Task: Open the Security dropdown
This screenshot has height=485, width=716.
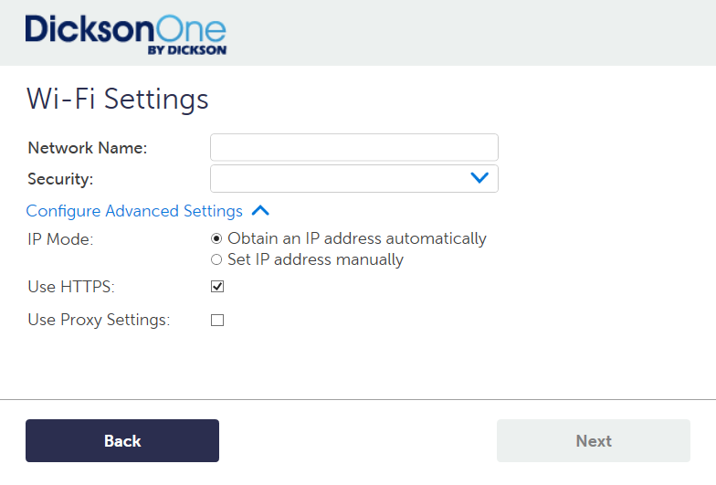Action: pos(353,178)
